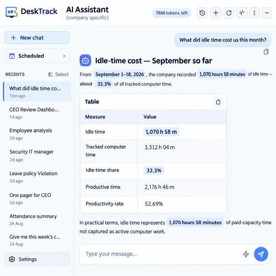Open the Employee analysis chat
The image size is (276, 276).
click(37, 134)
